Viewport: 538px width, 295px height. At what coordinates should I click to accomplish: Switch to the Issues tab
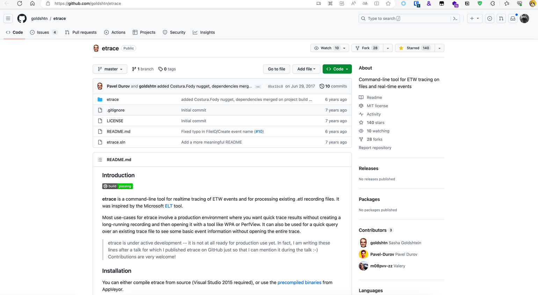(x=43, y=32)
